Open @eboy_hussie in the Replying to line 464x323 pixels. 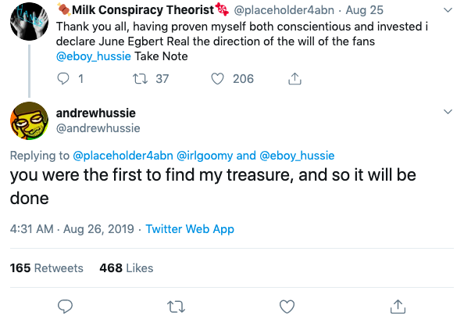297,156
